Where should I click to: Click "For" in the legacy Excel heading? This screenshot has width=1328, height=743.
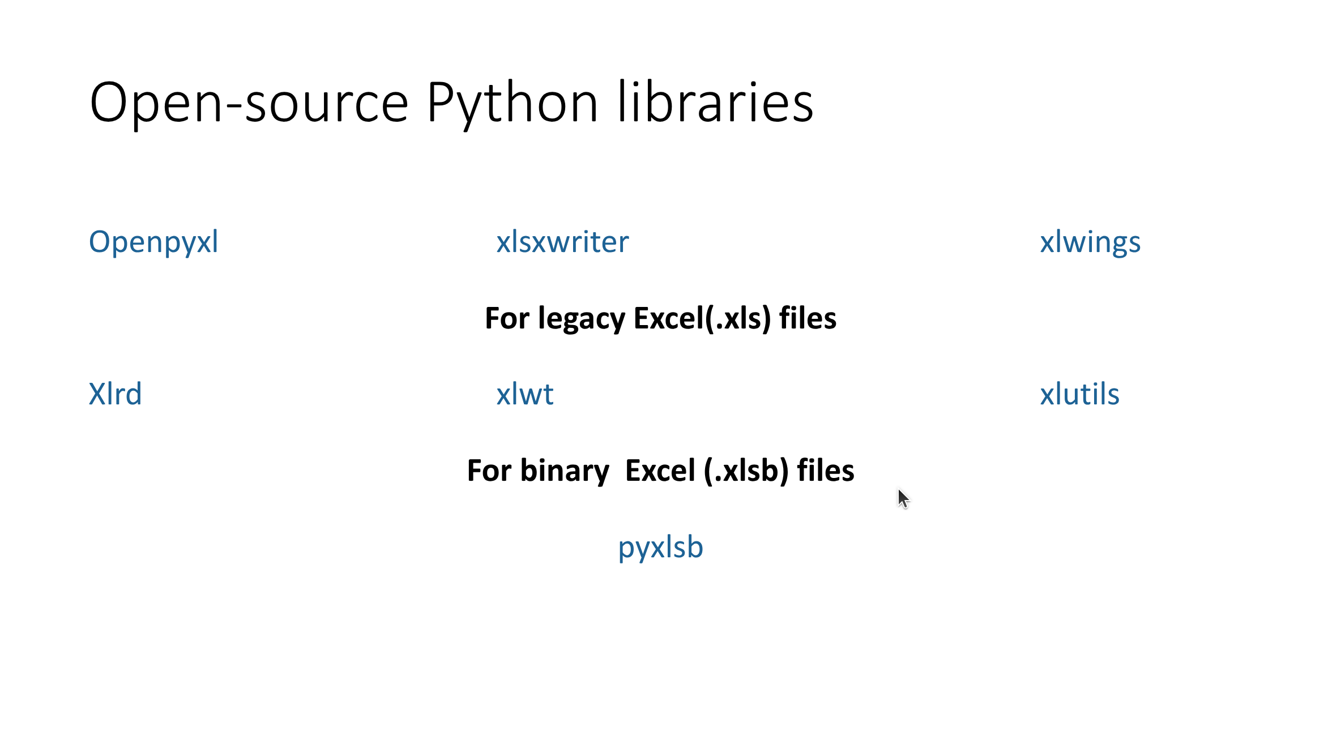[507, 318]
